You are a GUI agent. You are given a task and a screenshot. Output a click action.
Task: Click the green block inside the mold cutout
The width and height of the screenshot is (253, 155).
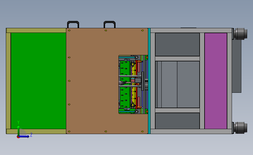pyautogui.click(x=125, y=84)
